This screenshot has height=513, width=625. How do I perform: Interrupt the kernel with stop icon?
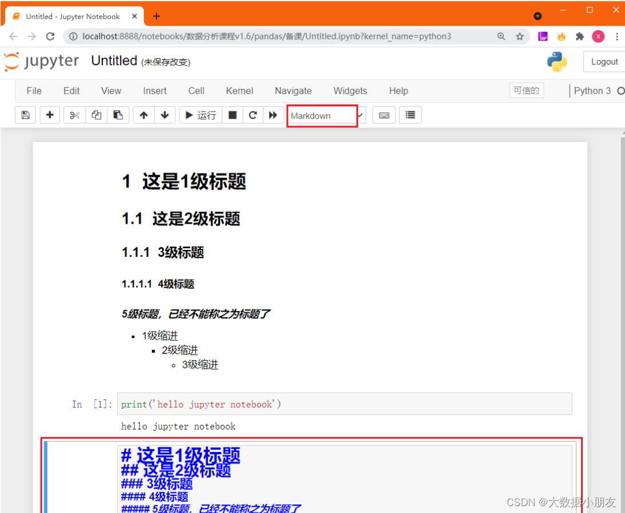[233, 115]
